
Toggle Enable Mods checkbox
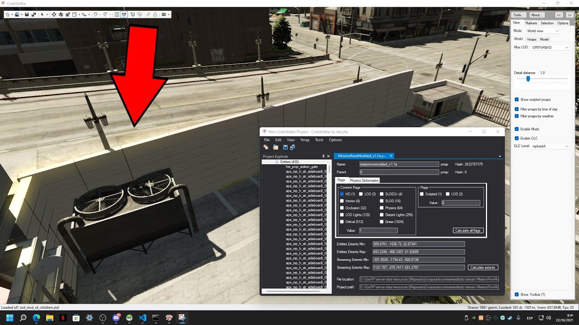[517, 129]
